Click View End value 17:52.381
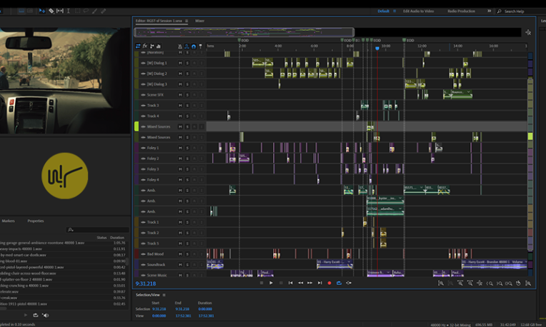The height and width of the screenshot is (327, 546). [x=183, y=316]
